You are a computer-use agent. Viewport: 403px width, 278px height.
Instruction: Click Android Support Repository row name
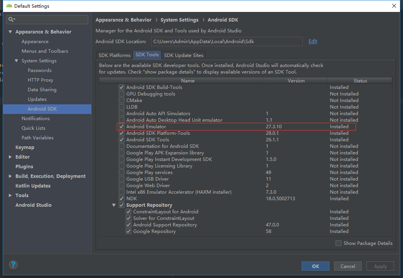click(165, 225)
